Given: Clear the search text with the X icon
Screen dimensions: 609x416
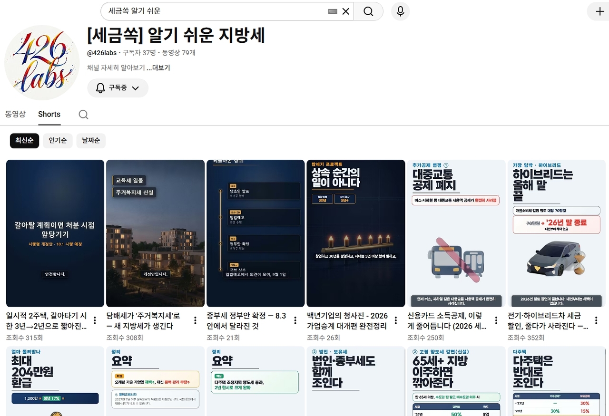Looking at the screenshot, I should tap(346, 11).
